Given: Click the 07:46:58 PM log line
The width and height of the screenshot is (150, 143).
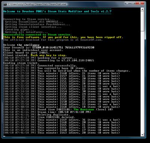Looking at the screenshot, I should [61, 132].
